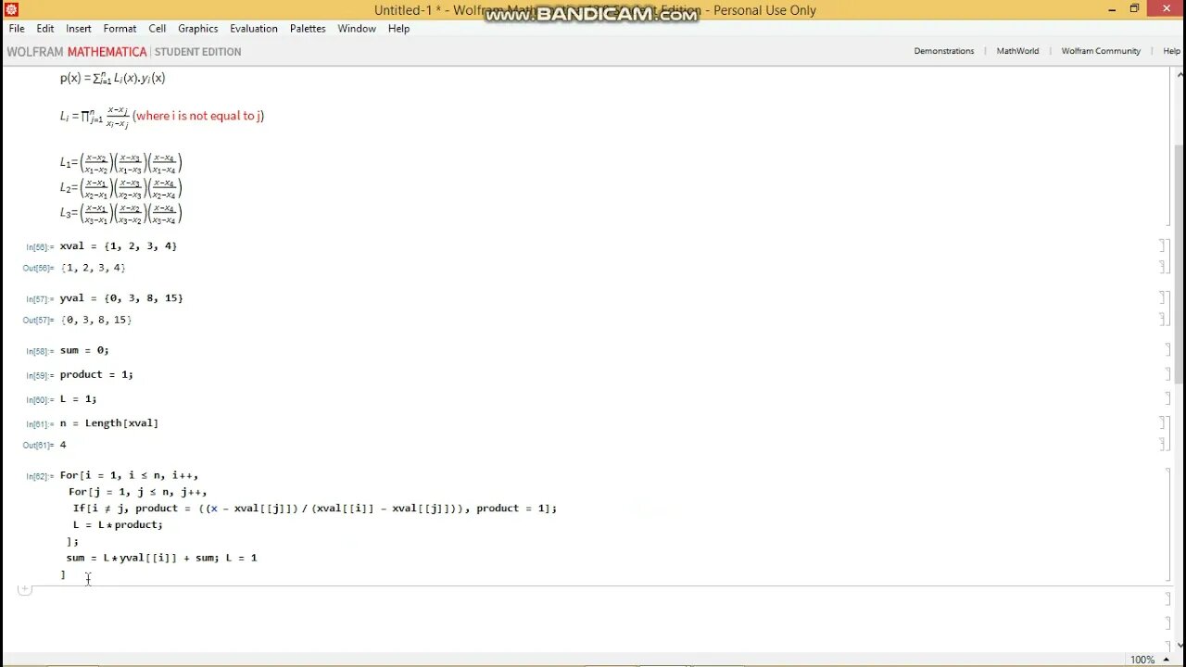Click the L1 formula line
The image size is (1186, 667).
[x=121, y=163]
